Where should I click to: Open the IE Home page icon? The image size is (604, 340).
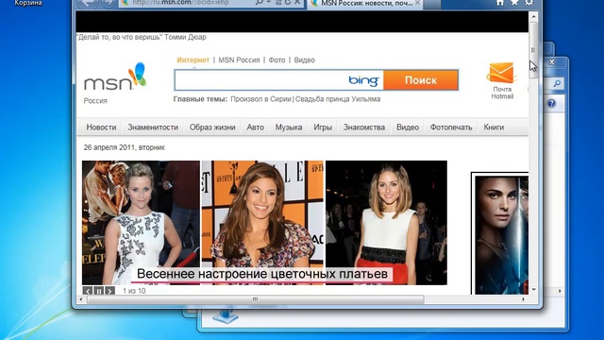(x=500, y=2)
